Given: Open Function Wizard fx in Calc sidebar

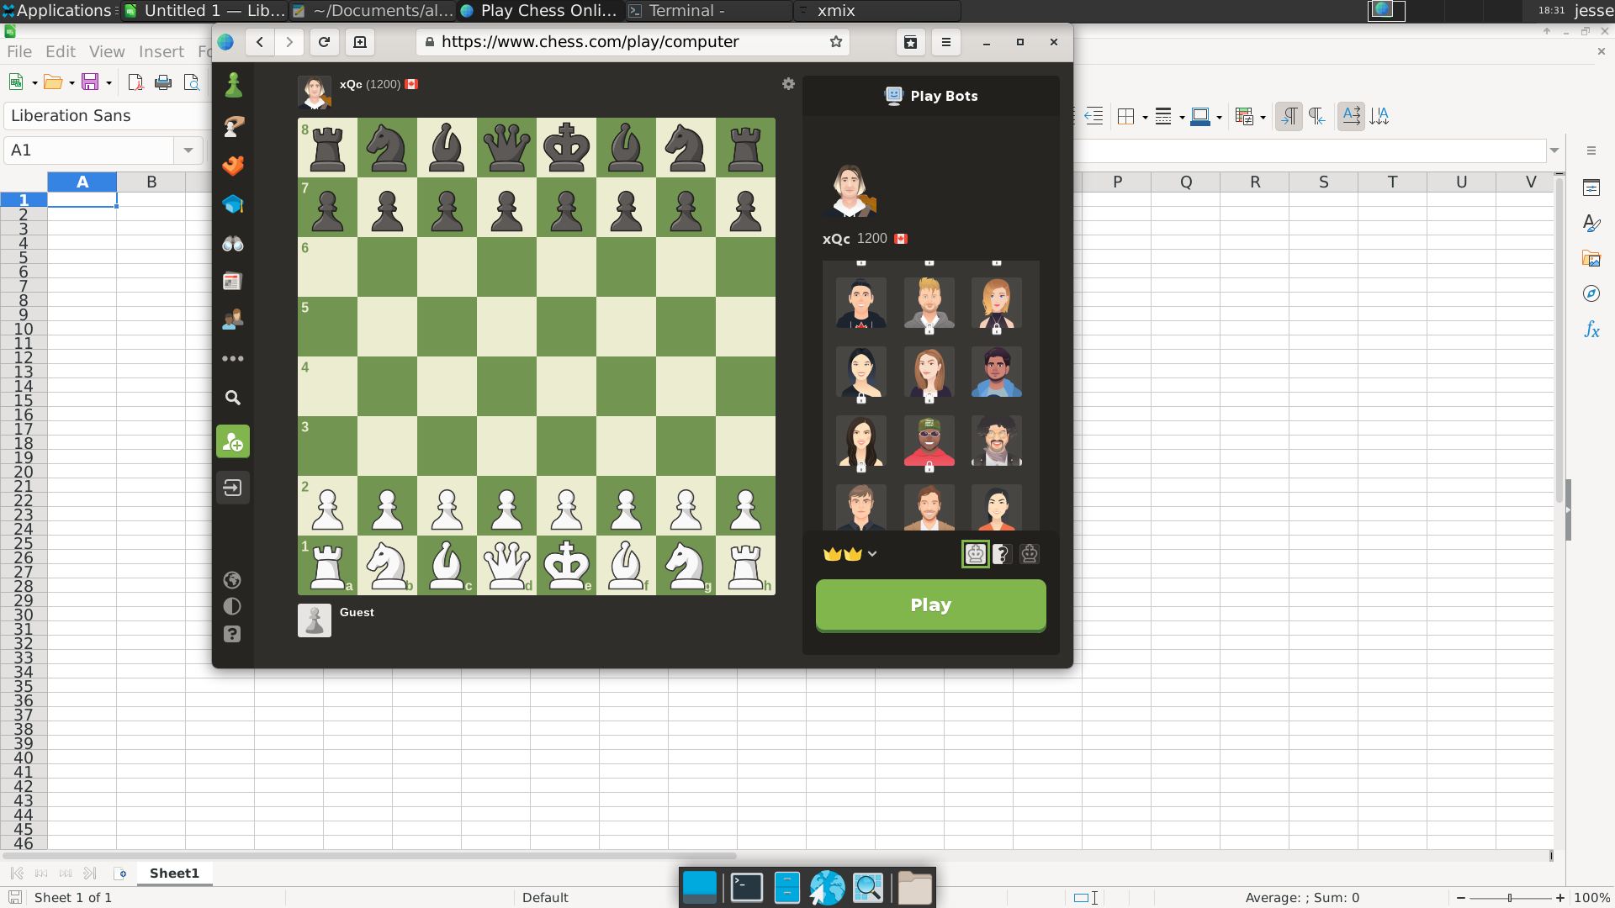Looking at the screenshot, I should tap(1591, 330).
